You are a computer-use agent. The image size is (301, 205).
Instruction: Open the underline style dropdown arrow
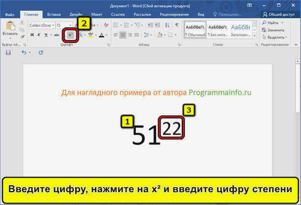click(51, 35)
